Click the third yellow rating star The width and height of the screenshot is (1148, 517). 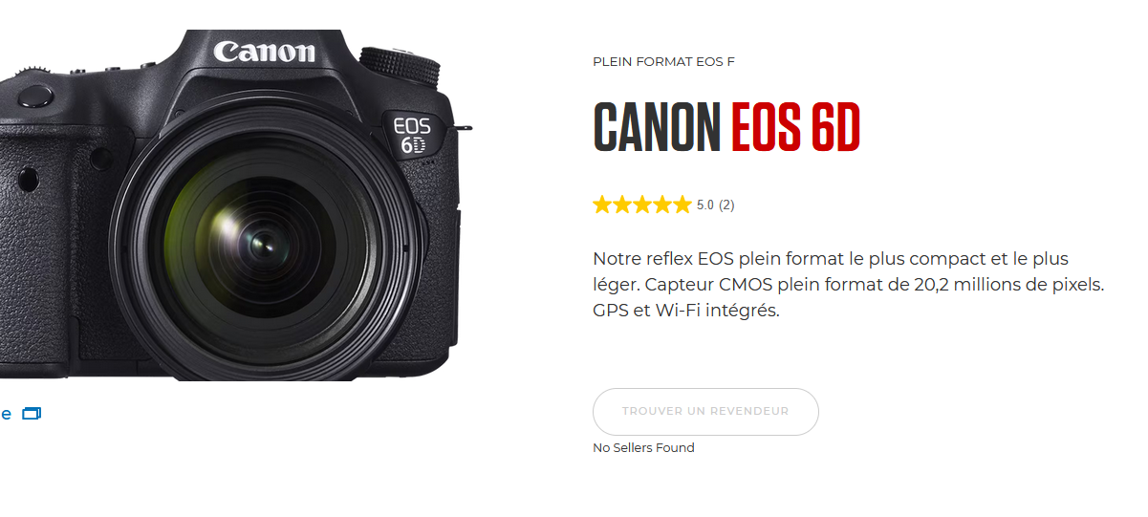(642, 205)
